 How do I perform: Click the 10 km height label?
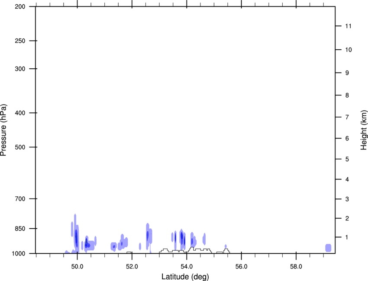[349, 50]
